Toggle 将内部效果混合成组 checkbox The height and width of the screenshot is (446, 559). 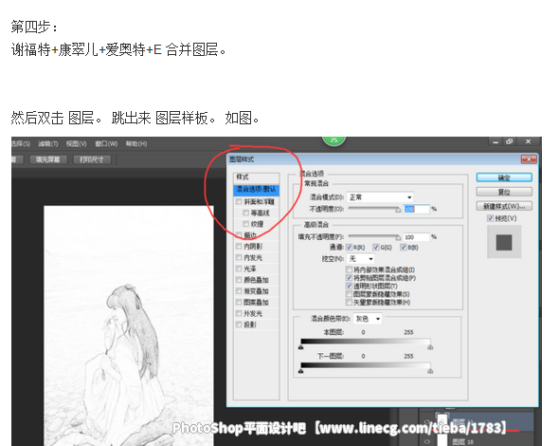click(349, 269)
